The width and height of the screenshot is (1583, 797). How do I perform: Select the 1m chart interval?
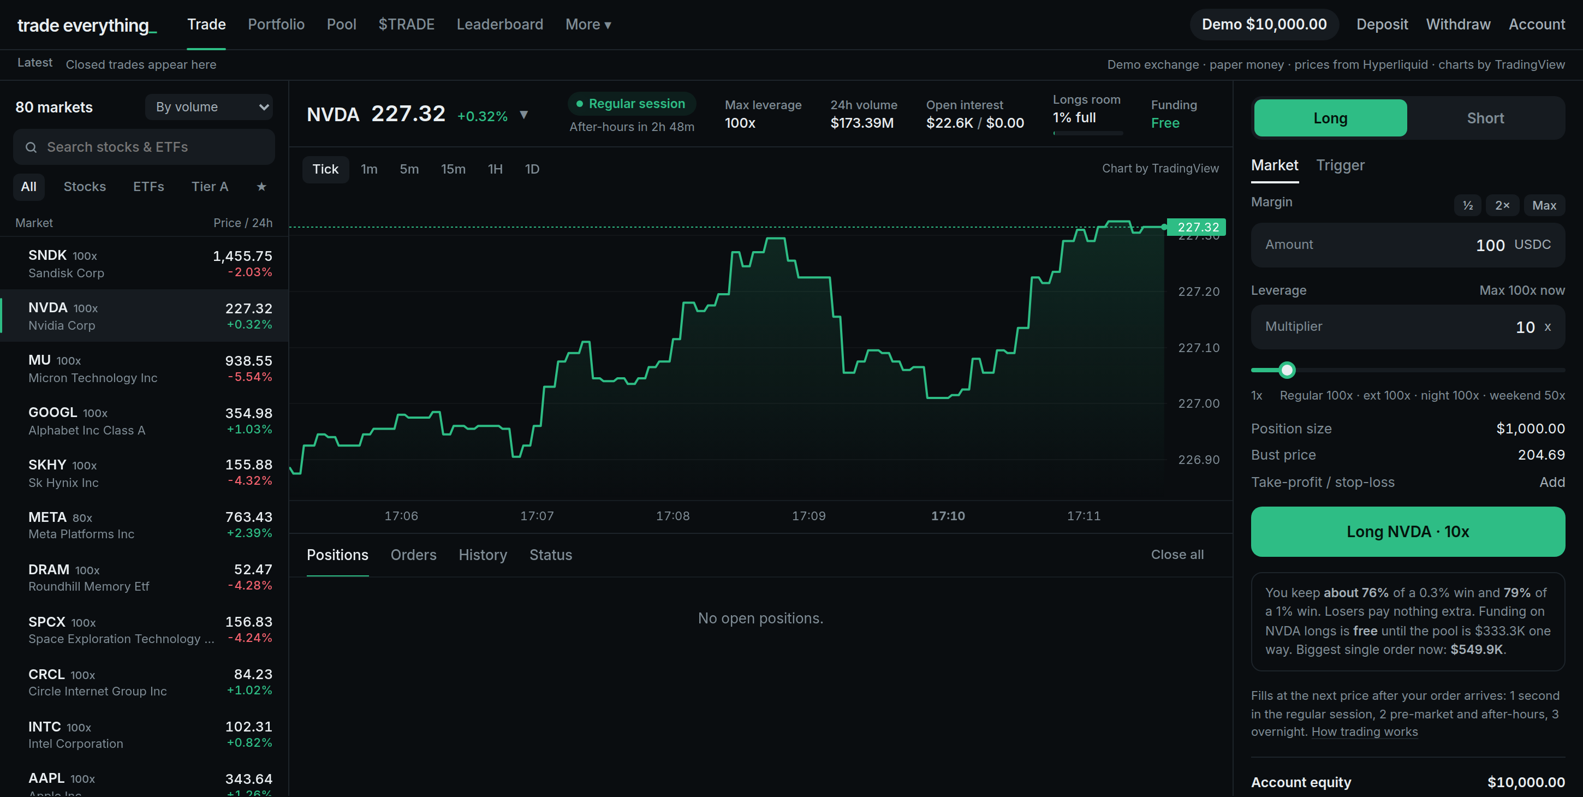click(368, 169)
